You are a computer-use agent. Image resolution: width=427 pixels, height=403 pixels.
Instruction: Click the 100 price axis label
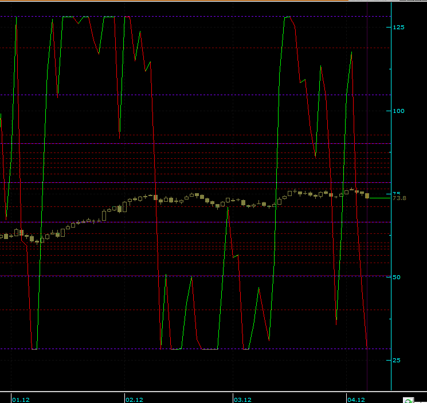pyautogui.click(x=398, y=111)
